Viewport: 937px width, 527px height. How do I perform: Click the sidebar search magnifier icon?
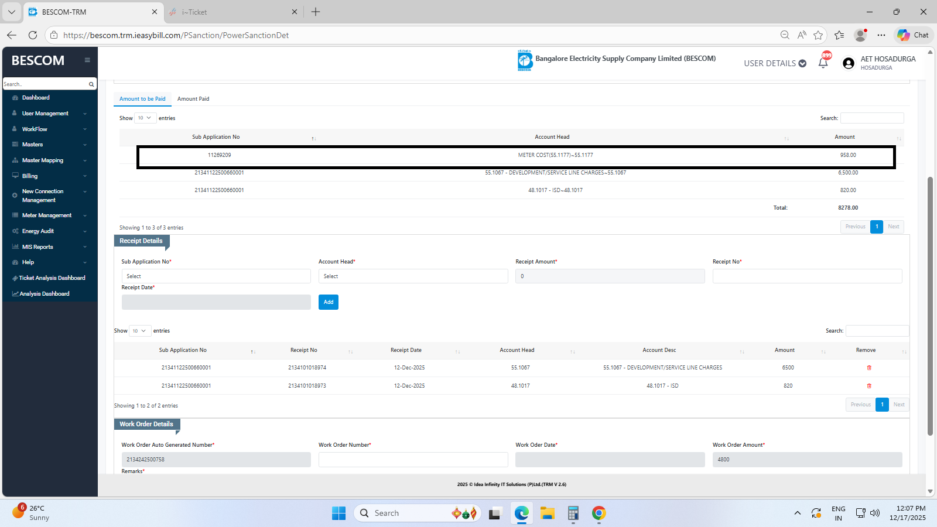(91, 84)
